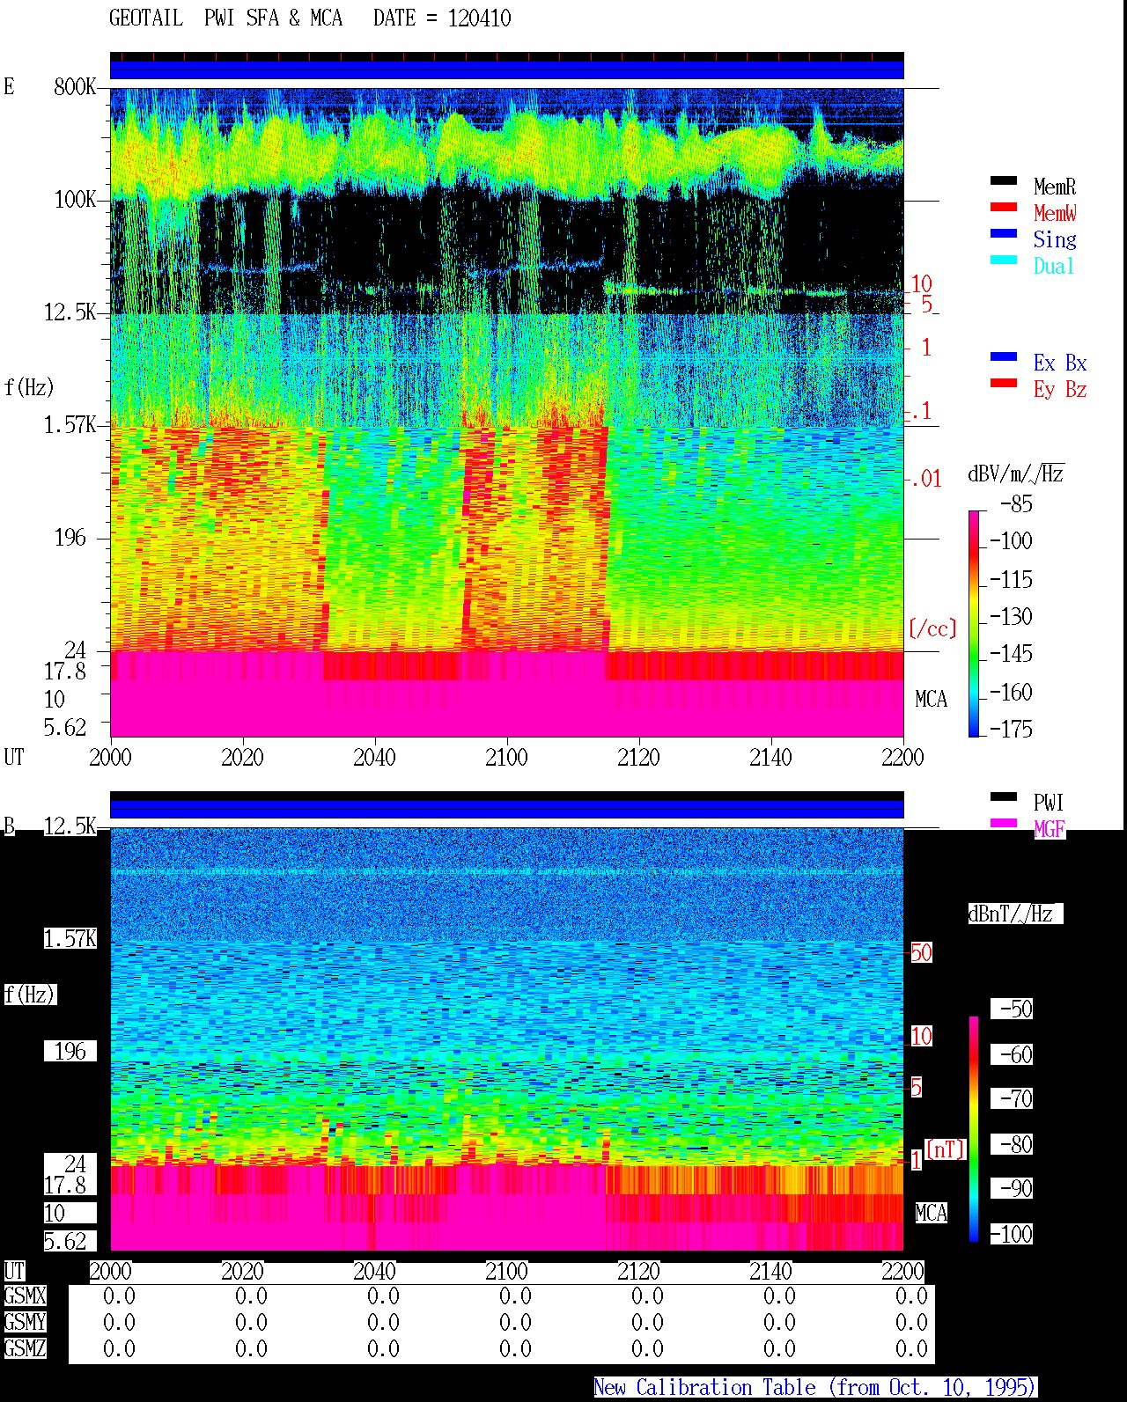Click the 800K frequency label on E panel

[75, 87]
